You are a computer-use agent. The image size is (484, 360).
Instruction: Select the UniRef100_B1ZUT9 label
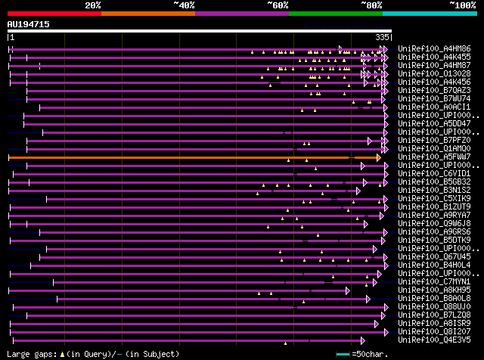[434, 207]
